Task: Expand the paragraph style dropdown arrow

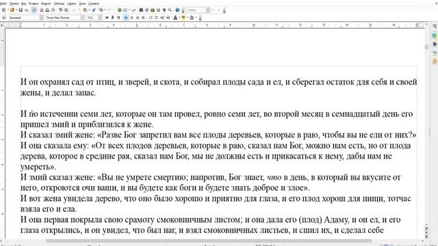Action: pos(42,18)
